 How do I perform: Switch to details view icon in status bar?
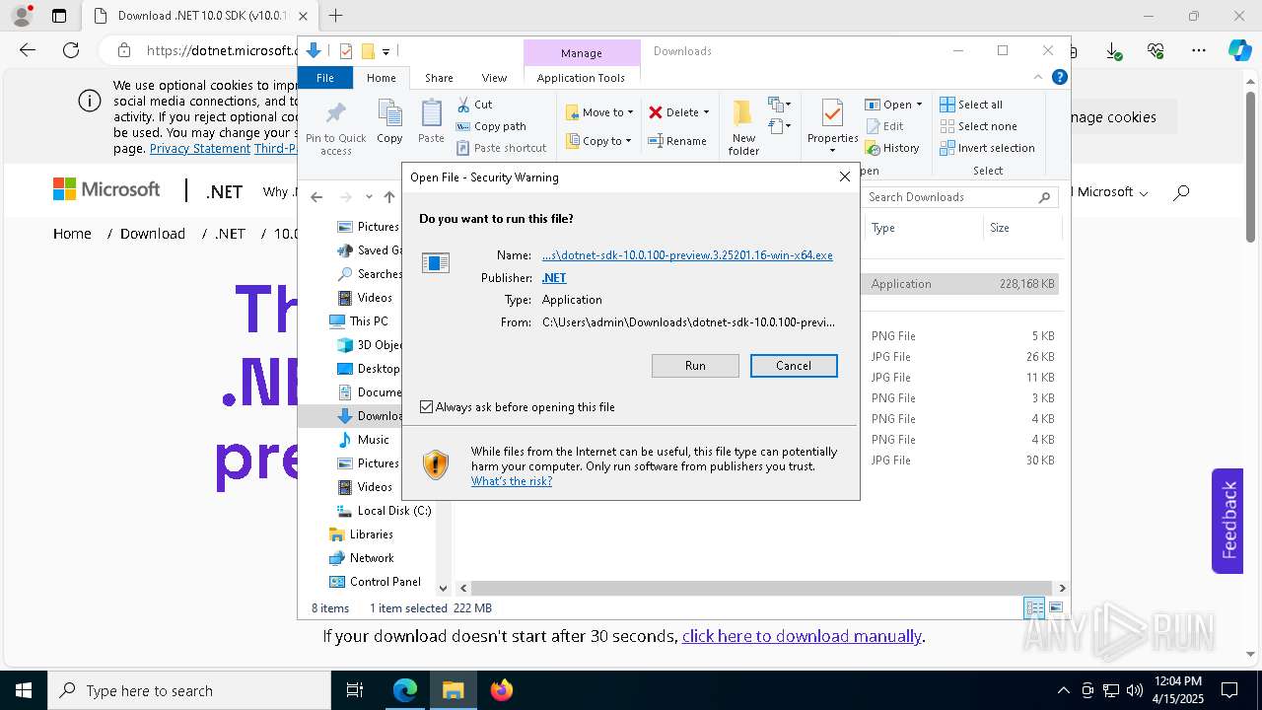(x=1034, y=608)
